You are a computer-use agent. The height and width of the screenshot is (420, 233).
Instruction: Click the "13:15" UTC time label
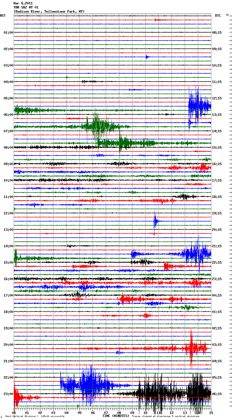tap(217, 115)
